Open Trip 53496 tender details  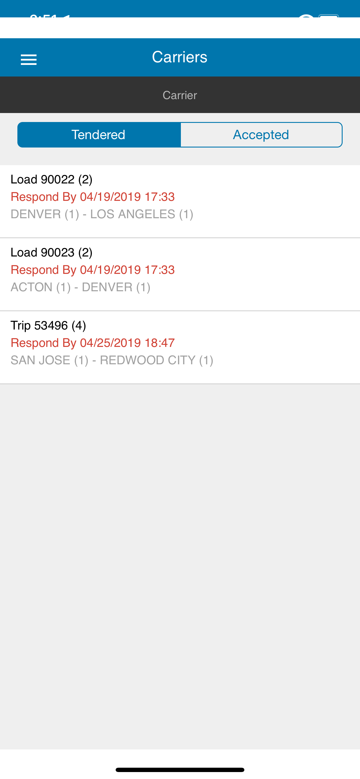(x=180, y=347)
